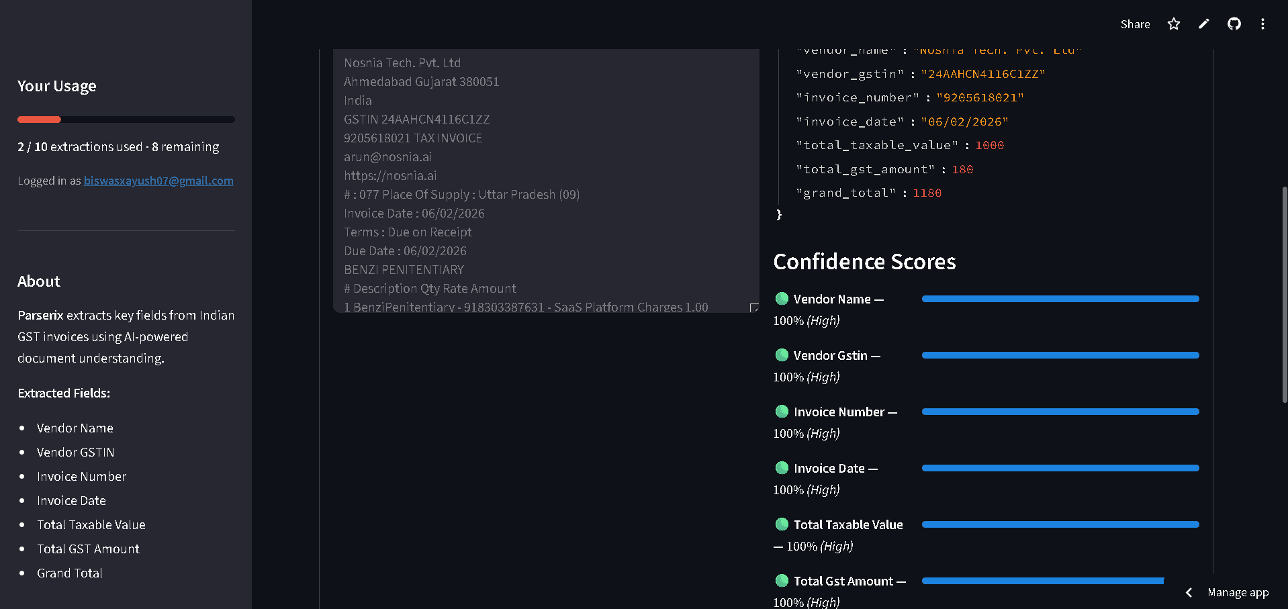Open the biswasxayush07@gmail.com account link
The width and height of the screenshot is (1288, 609).
(x=158, y=181)
